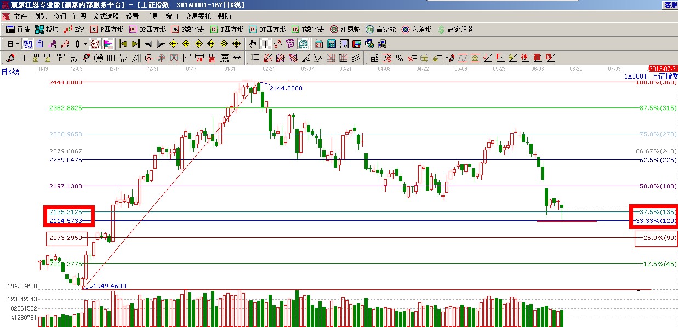
Task: Select the hand pan tool
Action: coord(252,44)
